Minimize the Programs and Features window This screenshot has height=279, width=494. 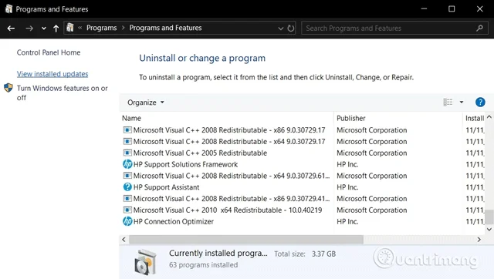pyautogui.click(x=424, y=8)
